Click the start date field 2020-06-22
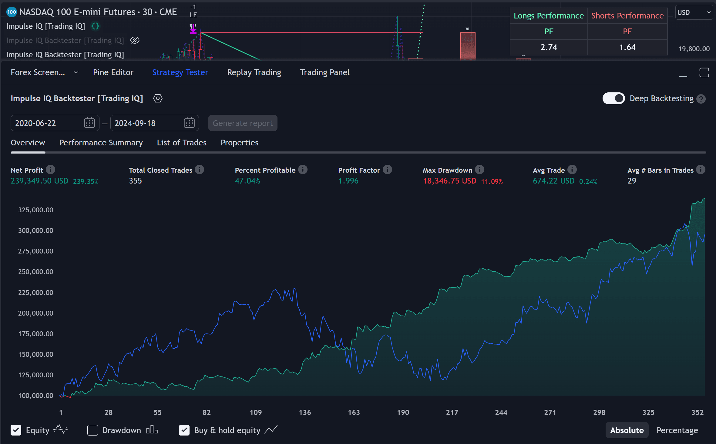Viewport: 716px width, 444px height. [55, 123]
